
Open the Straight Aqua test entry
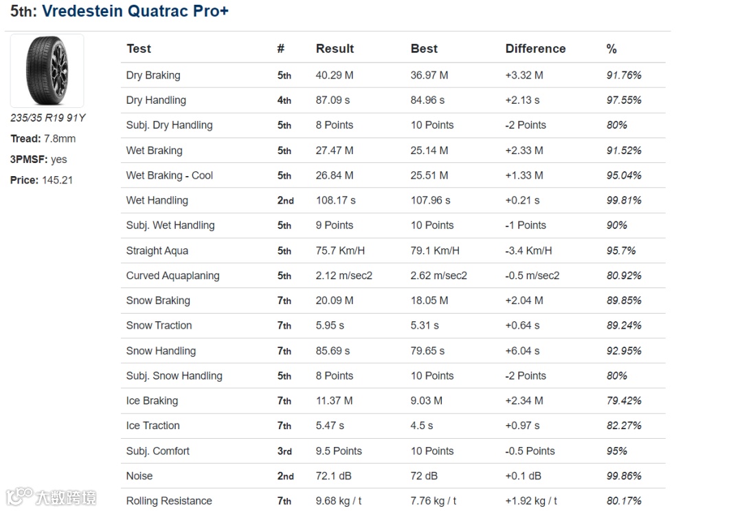coord(157,251)
